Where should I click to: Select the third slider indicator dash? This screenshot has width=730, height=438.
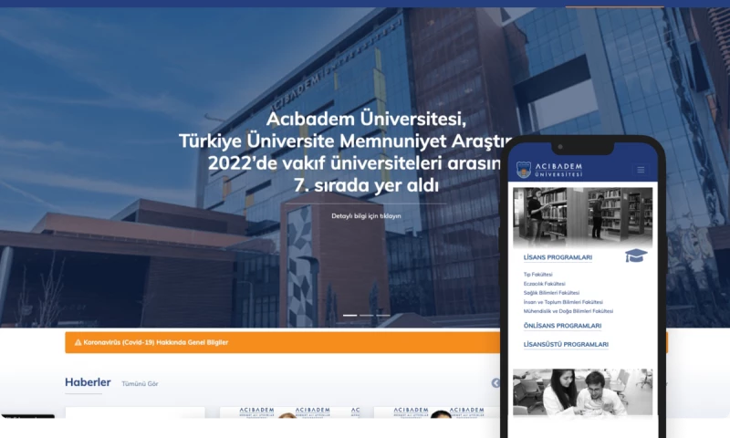pyautogui.click(x=382, y=316)
